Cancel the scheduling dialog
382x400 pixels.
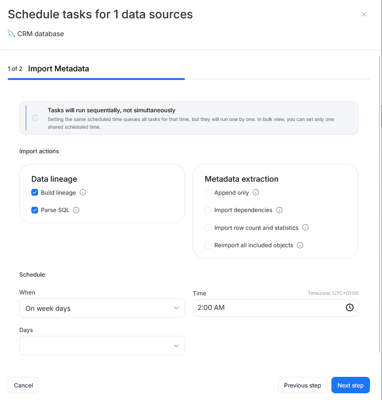[x=23, y=385]
